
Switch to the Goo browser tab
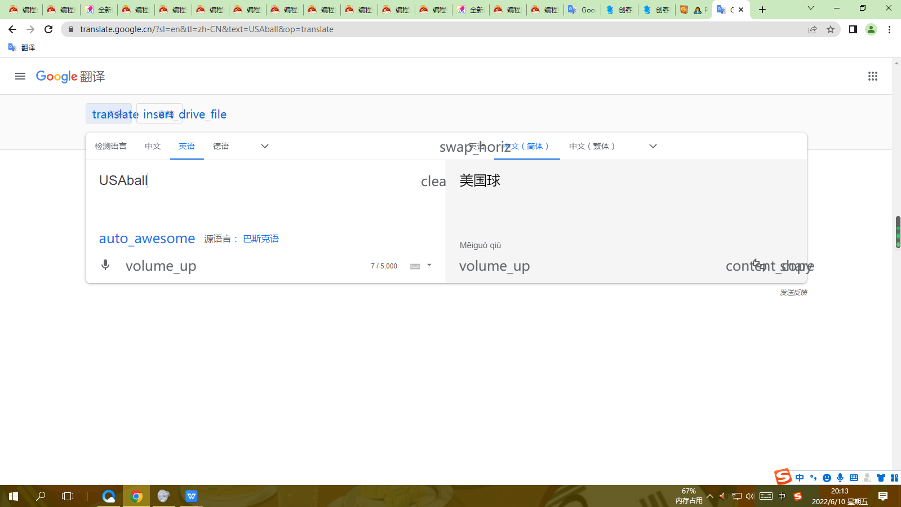click(582, 10)
